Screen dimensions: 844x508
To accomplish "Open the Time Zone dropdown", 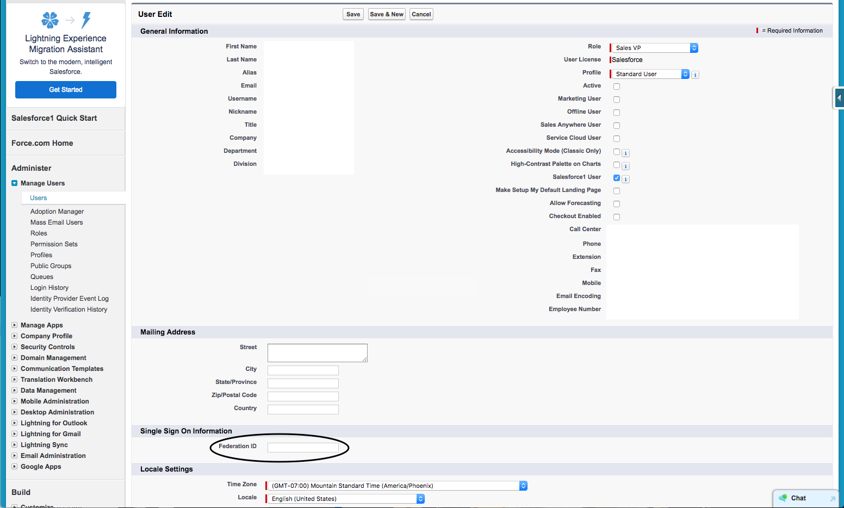I will (398, 486).
